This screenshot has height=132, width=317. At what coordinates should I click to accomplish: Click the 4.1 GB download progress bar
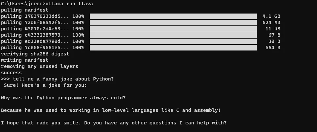coord(173,16)
